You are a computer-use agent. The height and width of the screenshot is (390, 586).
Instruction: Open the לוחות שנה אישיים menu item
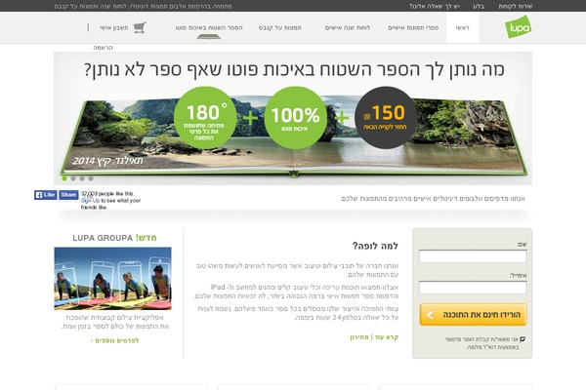pos(348,27)
